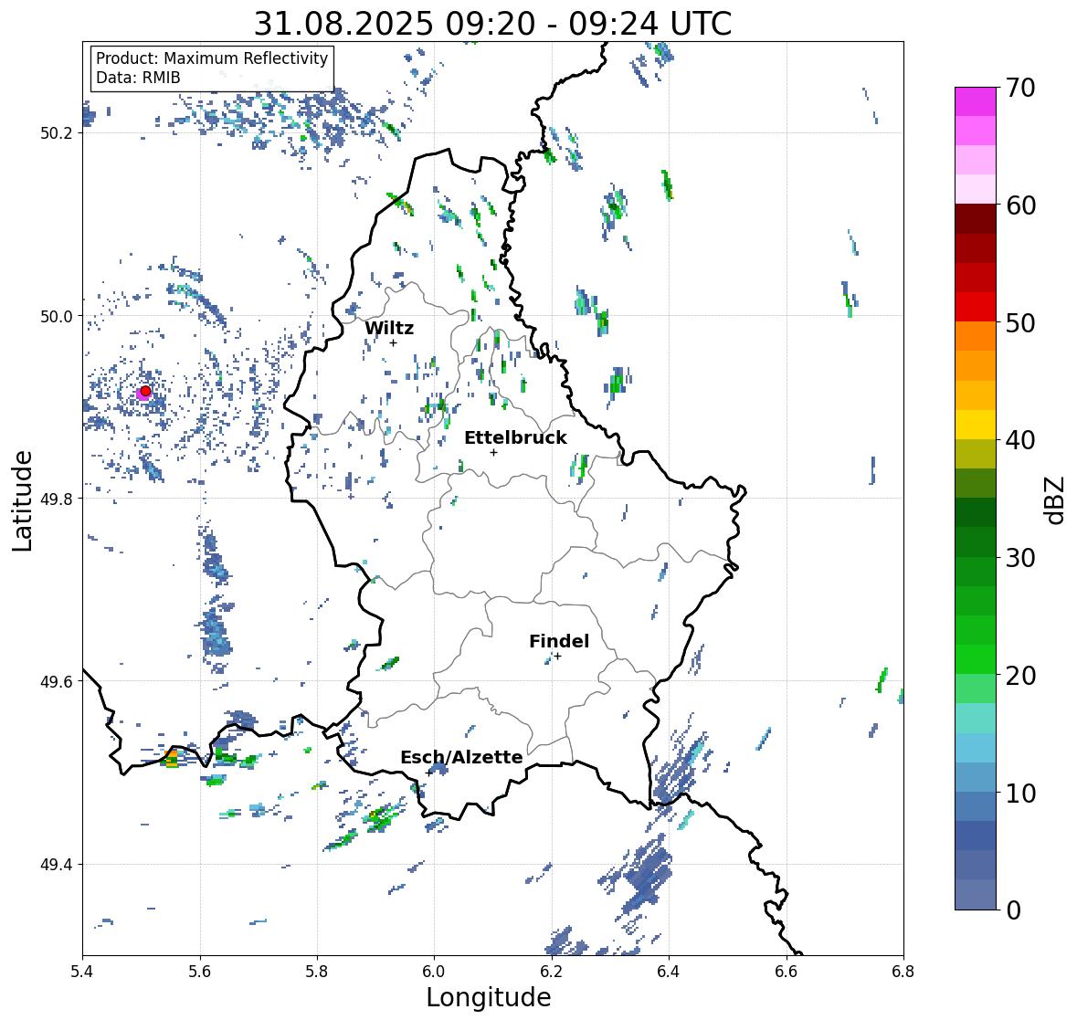Click the 40 tick on colorbar

tap(1020, 440)
